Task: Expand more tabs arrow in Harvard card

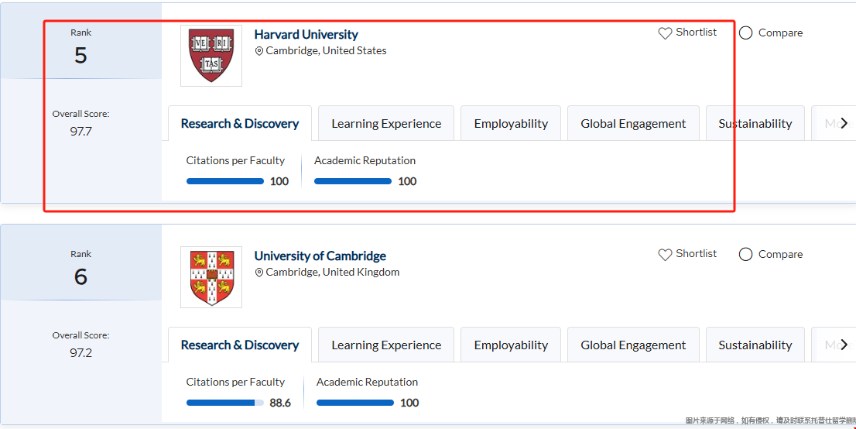Action: [844, 123]
